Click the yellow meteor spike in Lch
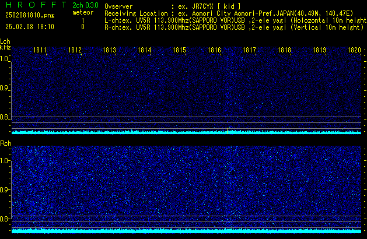This screenshot has height=239, width=367. click(228, 131)
